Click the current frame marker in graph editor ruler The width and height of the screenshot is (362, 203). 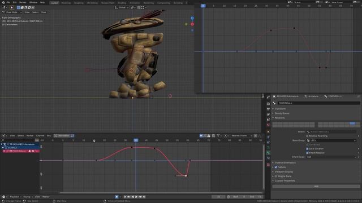pos(136,140)
